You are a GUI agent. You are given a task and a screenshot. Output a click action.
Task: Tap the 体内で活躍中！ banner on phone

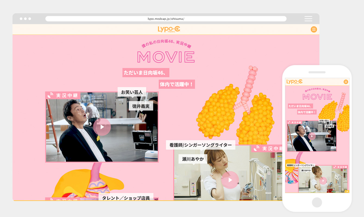point(307,112)
